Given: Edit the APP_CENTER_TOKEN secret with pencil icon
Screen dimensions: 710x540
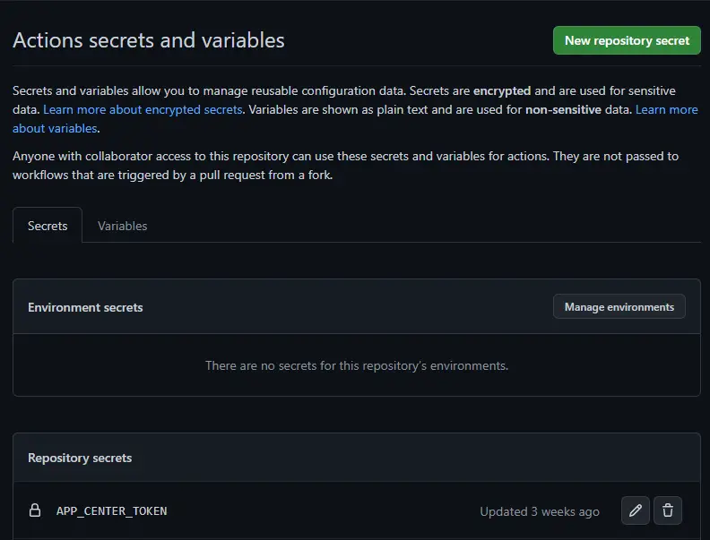Looking at the screenshot, I should pyautogui.click(x=635, y=510).
